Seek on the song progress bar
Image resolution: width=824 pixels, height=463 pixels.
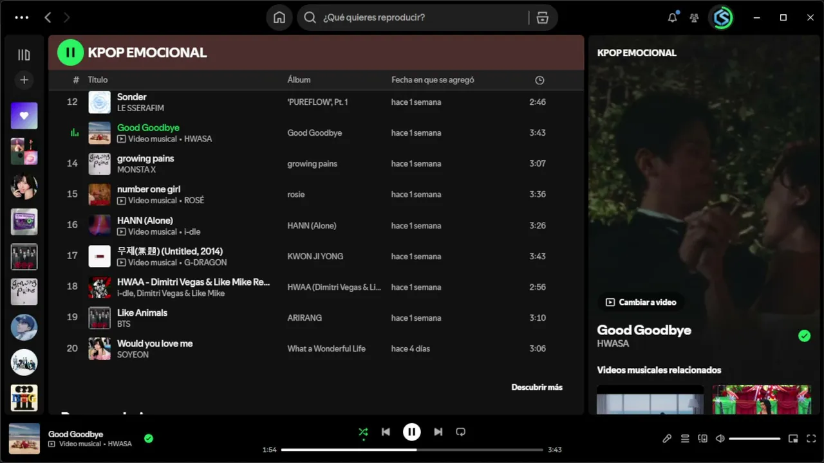tap(412, 449)
